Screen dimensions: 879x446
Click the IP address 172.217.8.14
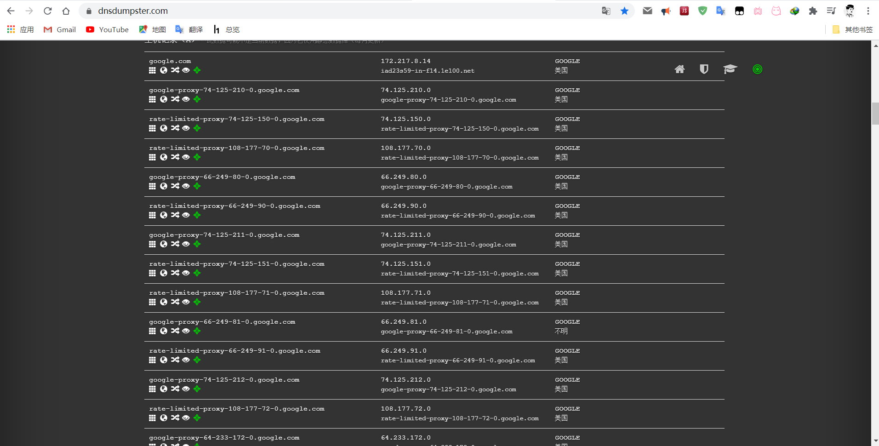click(x=405, y=61)
